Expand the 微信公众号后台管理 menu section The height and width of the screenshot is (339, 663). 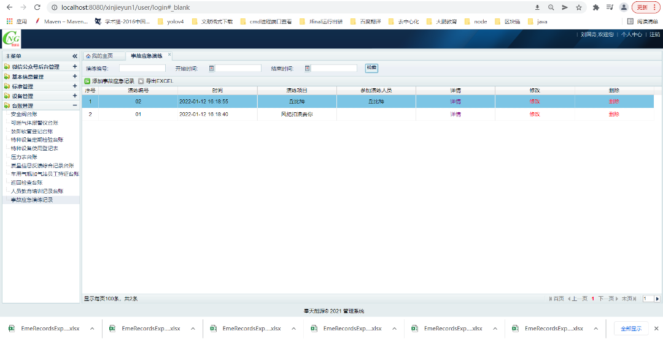click(x=75, y=67)
